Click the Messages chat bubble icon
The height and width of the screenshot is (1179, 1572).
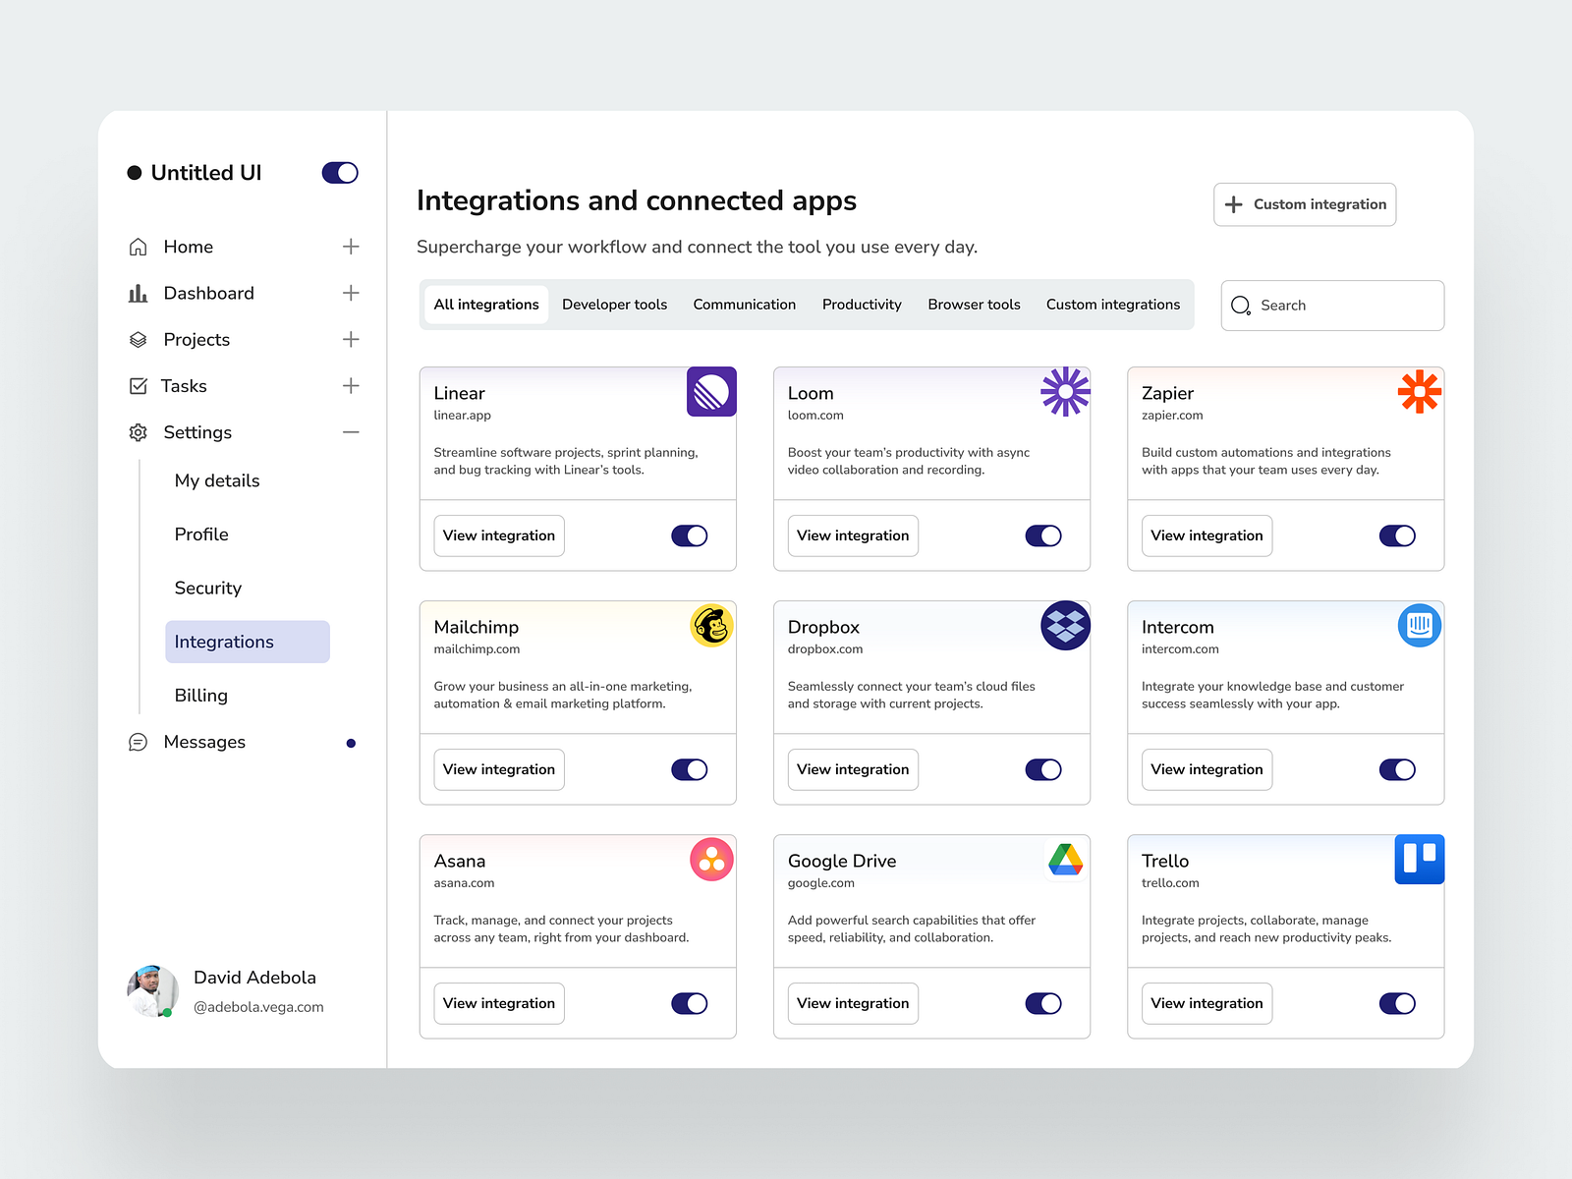139,742
